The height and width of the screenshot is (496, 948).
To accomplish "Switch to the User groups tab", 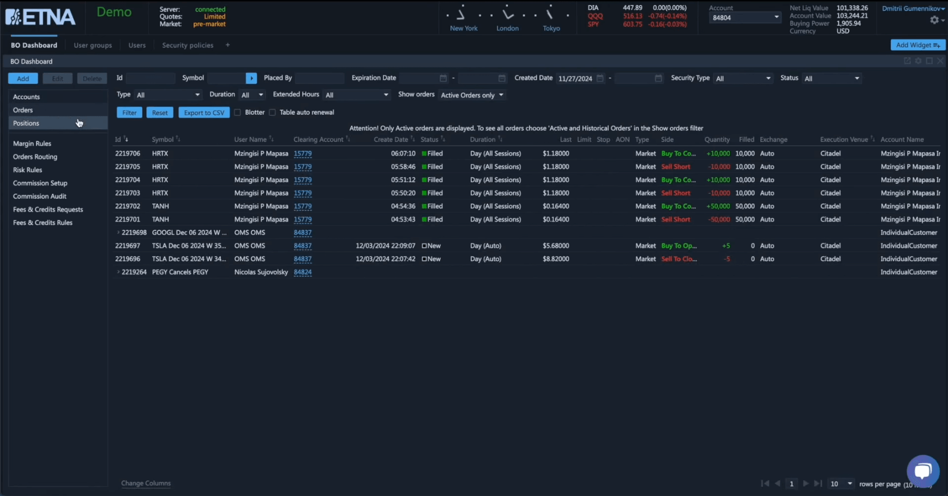I will tap(93, 45).
